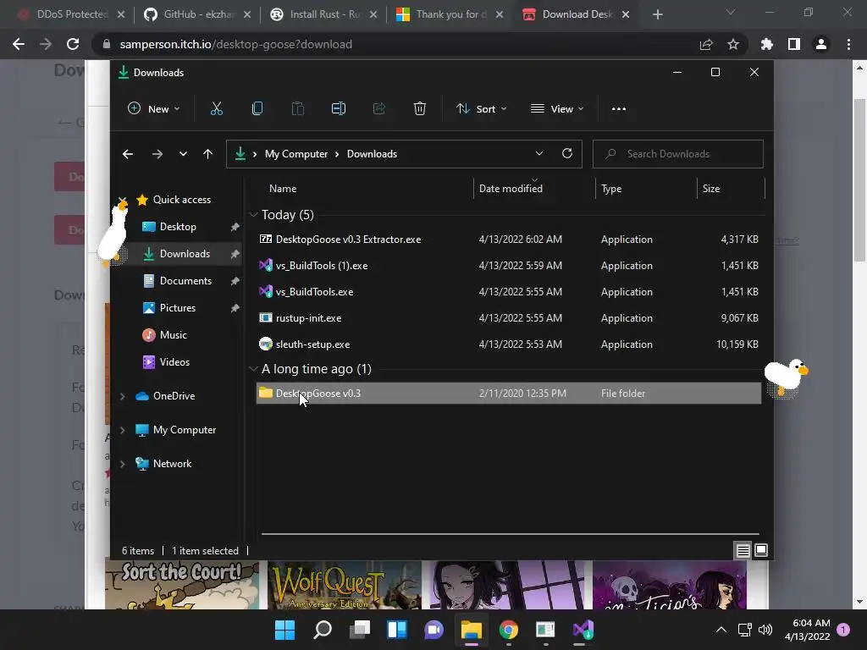The height and width of the screenshot is (650, 867).
Task: Collapse the A long time ago group
Action: [x=254, y=369]
